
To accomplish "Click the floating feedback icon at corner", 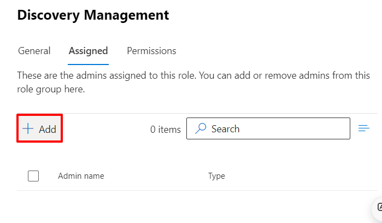I will point(378,208).
